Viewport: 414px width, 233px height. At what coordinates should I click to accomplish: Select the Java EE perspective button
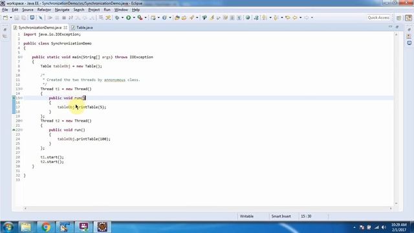point(408,18)
